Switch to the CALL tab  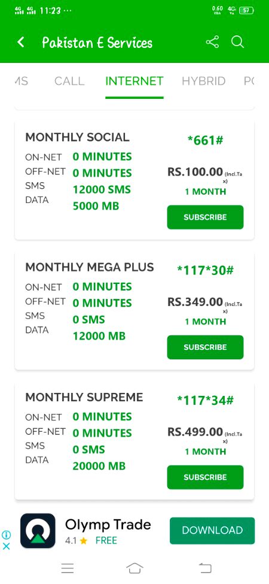click(x=69, y=81)
